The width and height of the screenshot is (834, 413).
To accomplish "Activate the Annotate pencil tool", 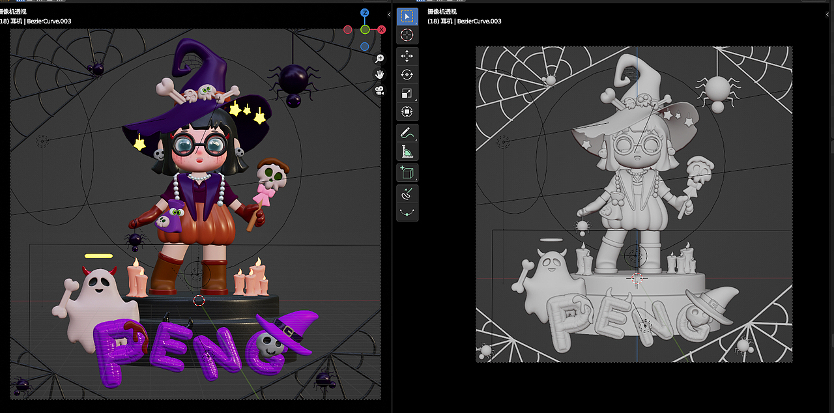I will 407,134.
